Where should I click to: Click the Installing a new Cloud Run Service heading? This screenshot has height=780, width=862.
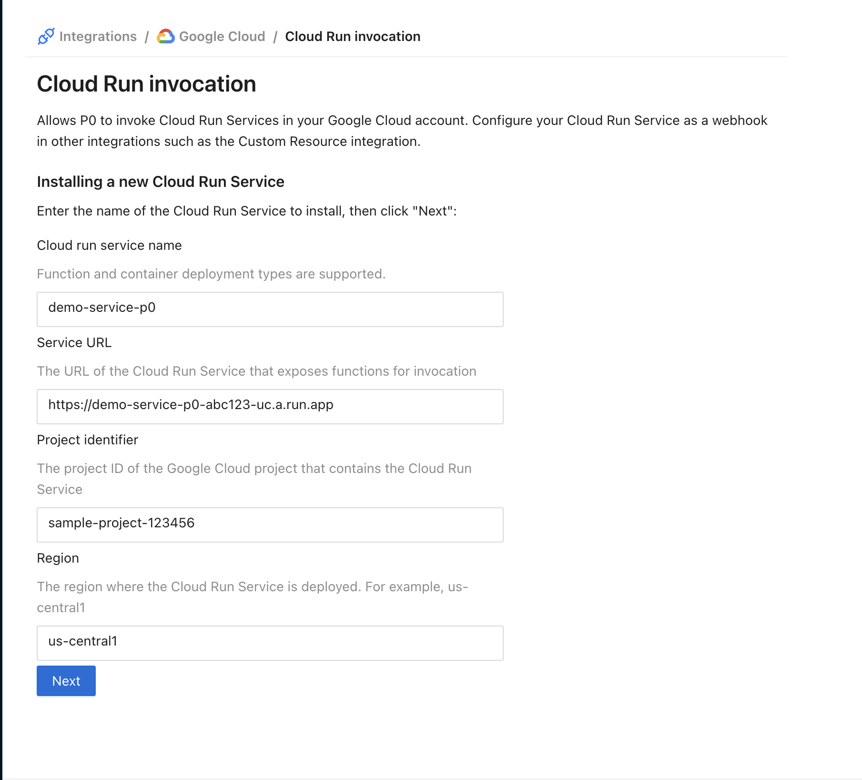point(160,182)
